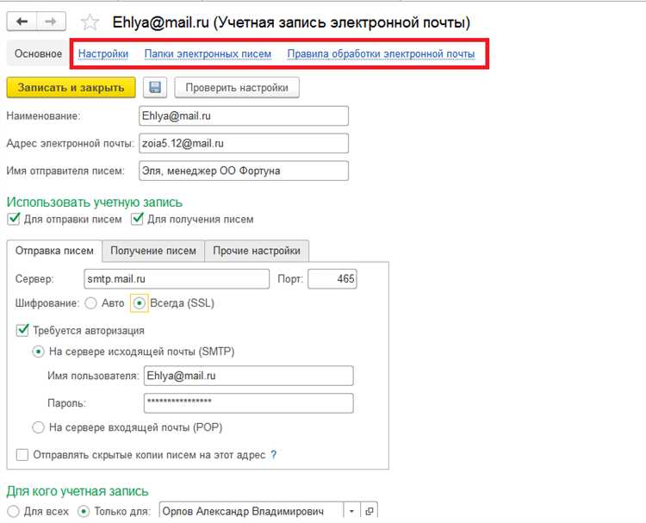Switch to the Основное section

point(38,53)
